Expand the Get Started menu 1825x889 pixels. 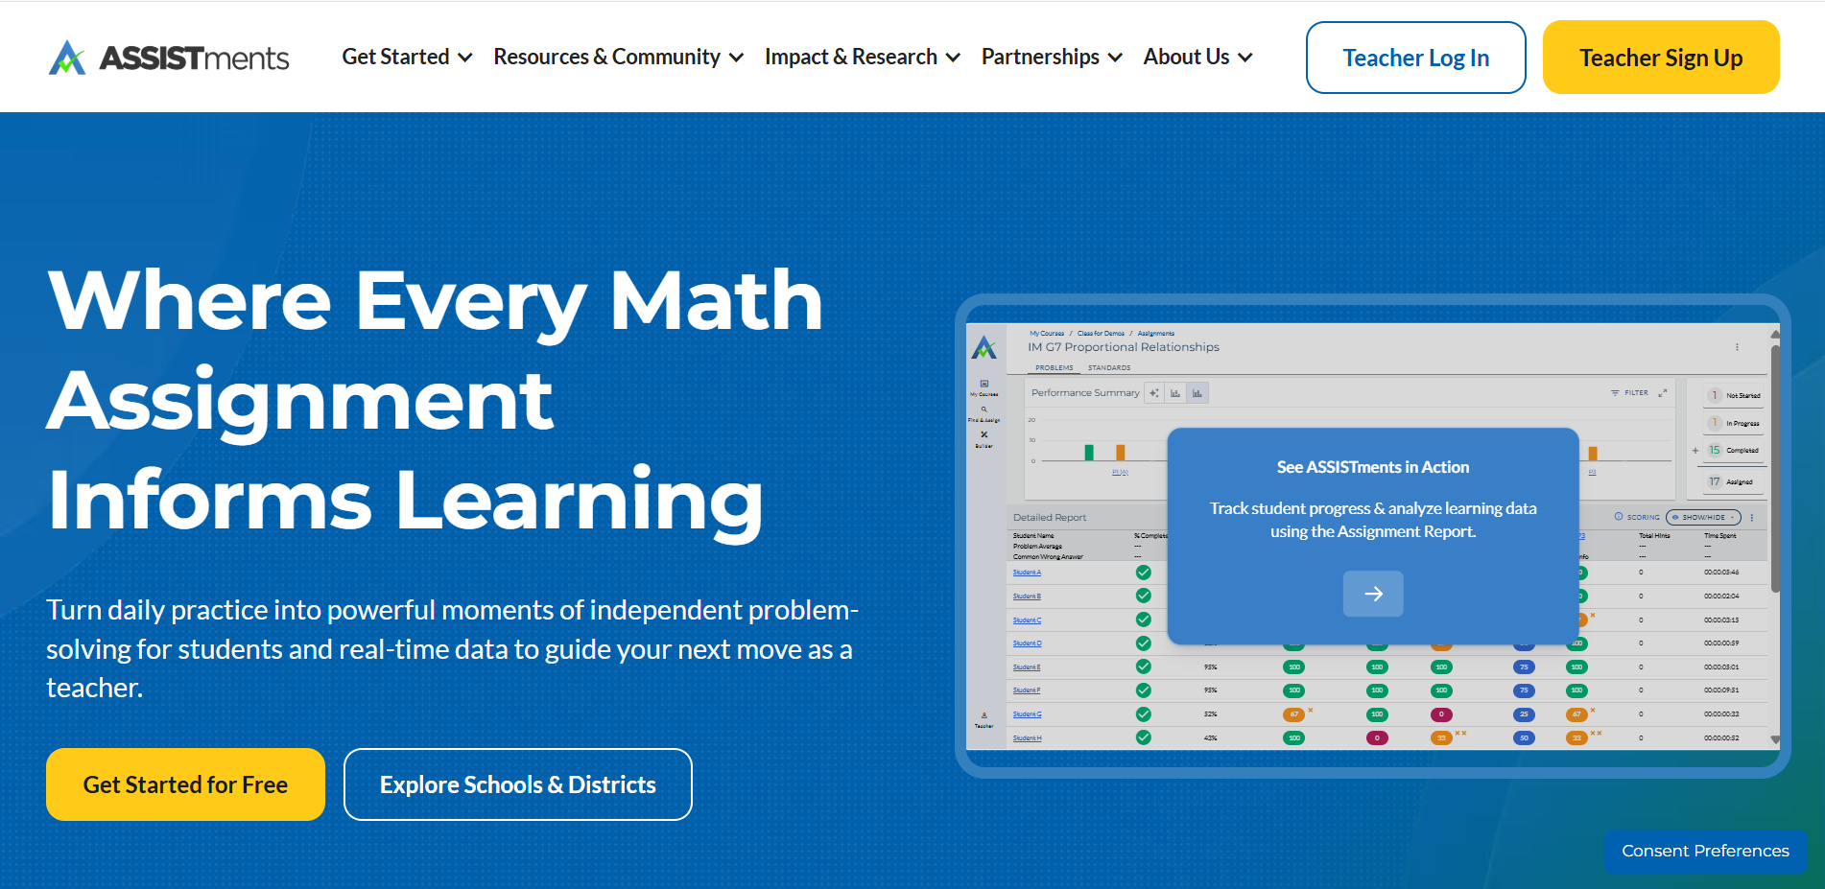click(x=407, y=58)
